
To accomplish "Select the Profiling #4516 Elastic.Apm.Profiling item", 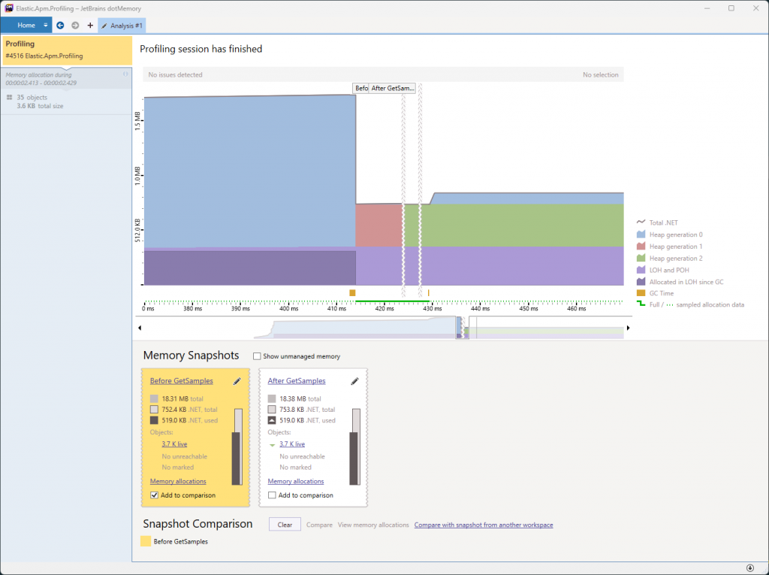I will tap(66, 50).
